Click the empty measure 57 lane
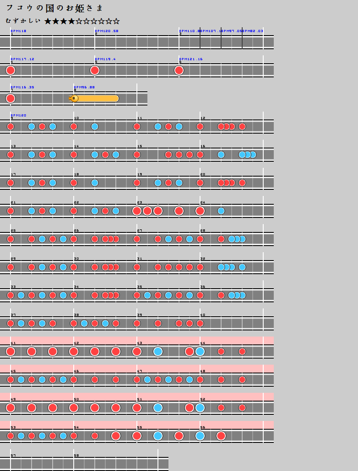Image resolution: width=358 pixels, height=471 pixels. click(42, 464)
